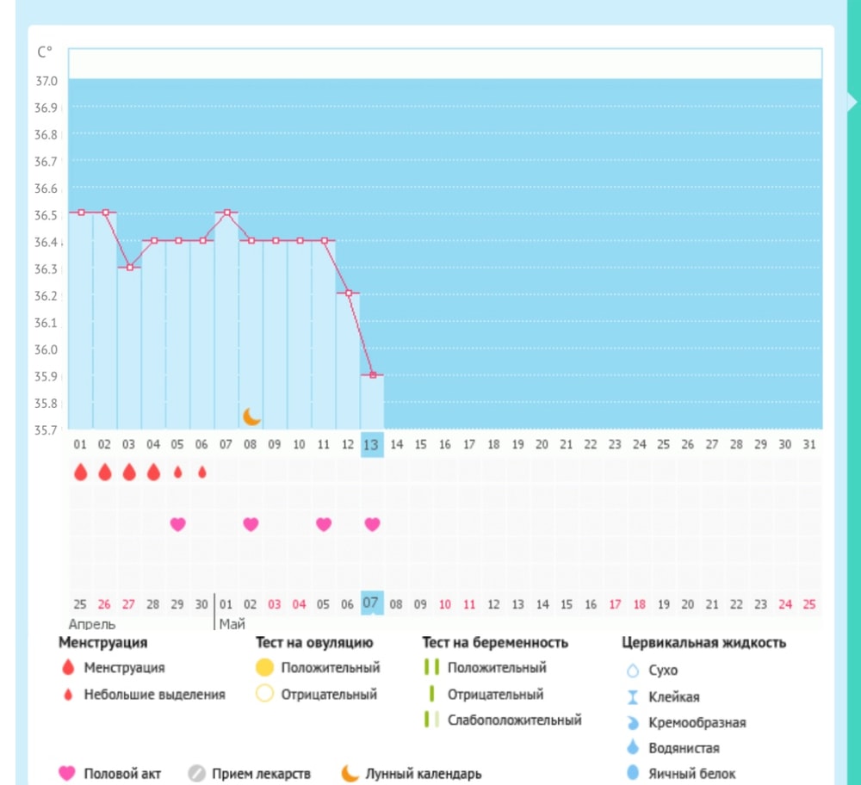Click the 35.9 temperature point on day 13
Viewport: 861px width, 785px height.
[x=372, y=375]
